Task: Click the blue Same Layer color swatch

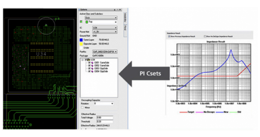Action: coord(82,40)
